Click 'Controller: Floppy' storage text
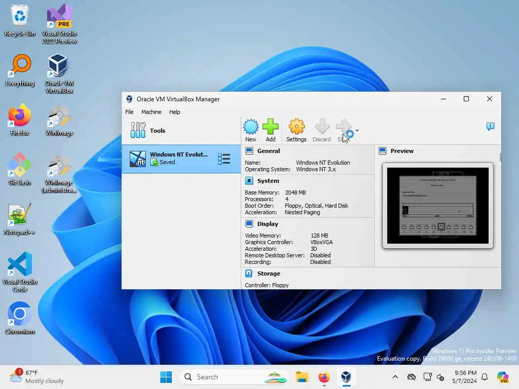This screenshot has width=519, height=389. (267, 285)
